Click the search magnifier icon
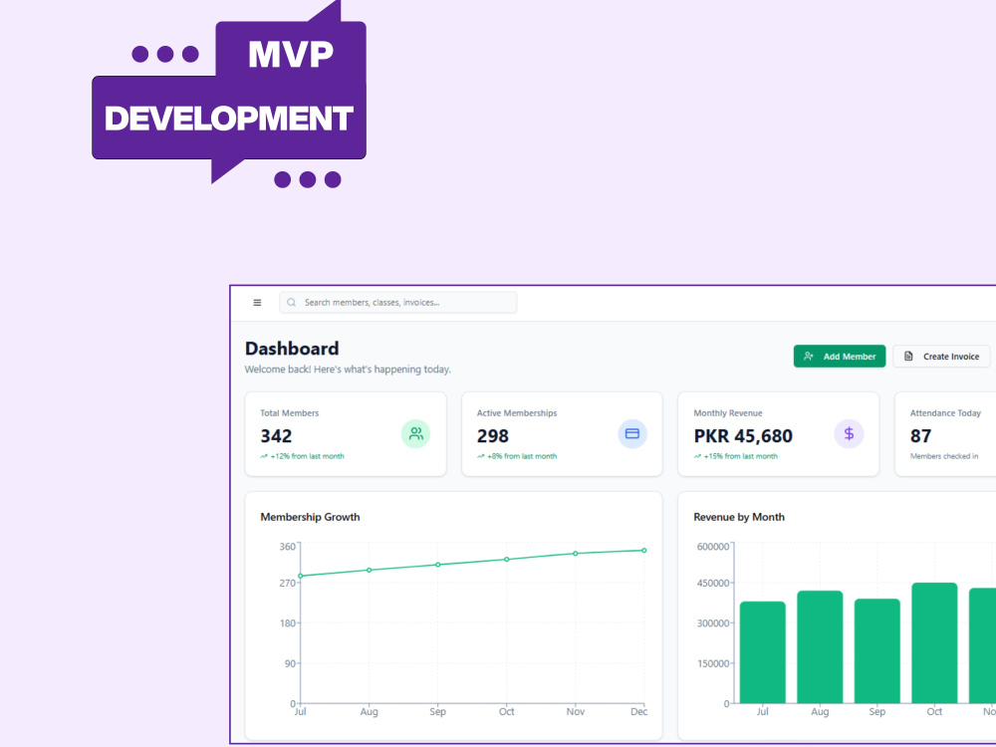 (292, 303)
